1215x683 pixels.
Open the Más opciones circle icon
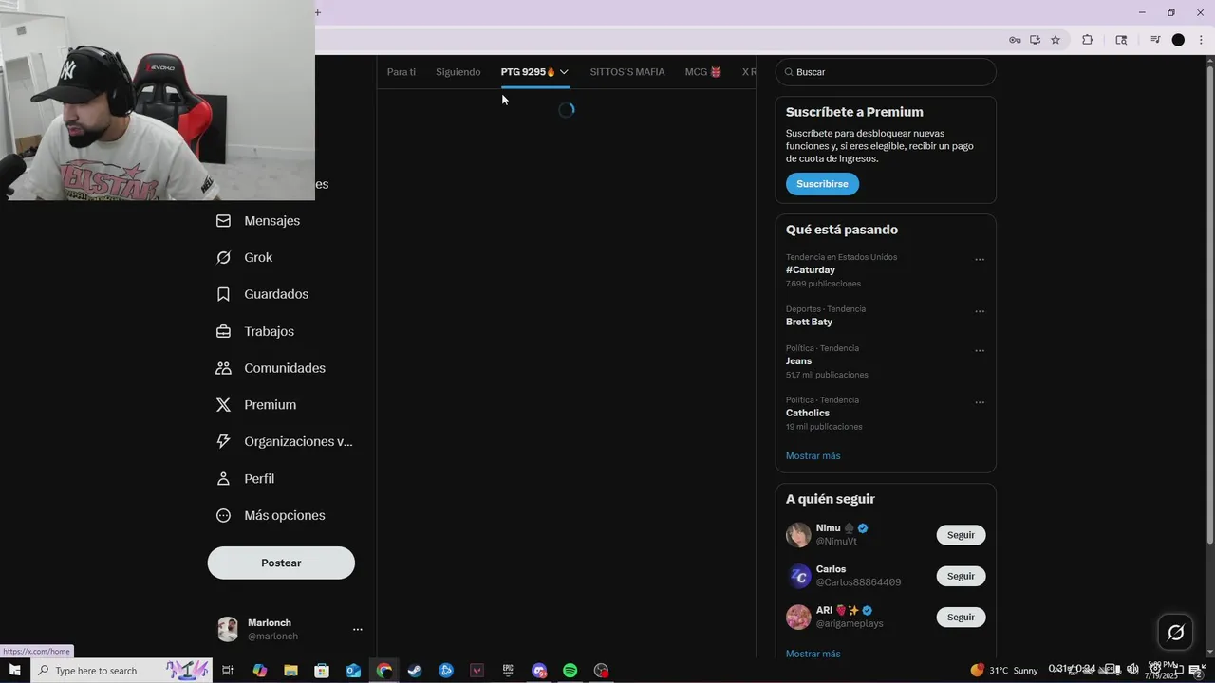pyautogui.click(x=223, y=515)
